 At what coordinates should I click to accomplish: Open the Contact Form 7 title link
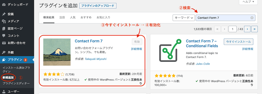click(x=89, y=41)
